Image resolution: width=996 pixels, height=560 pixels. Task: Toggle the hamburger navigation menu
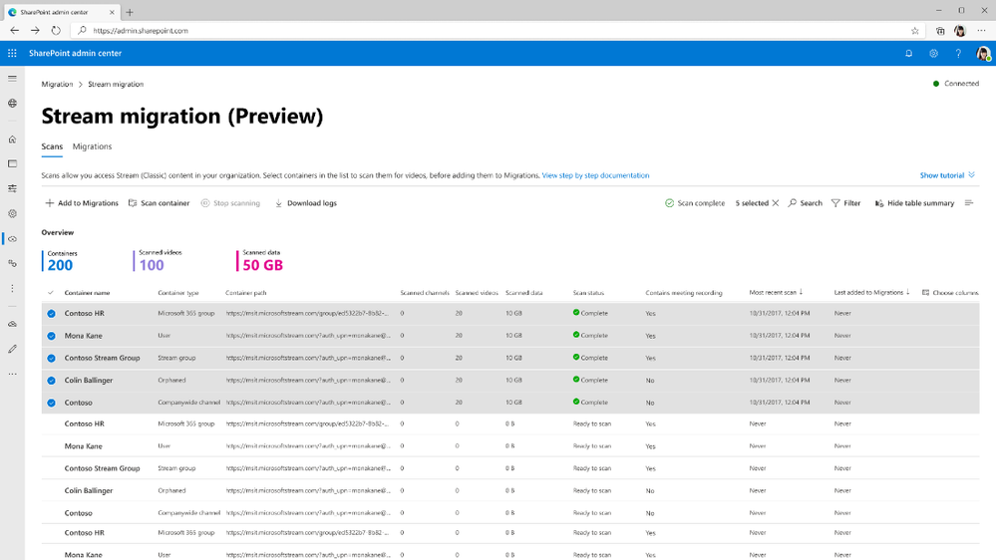[x=12, y=78]
